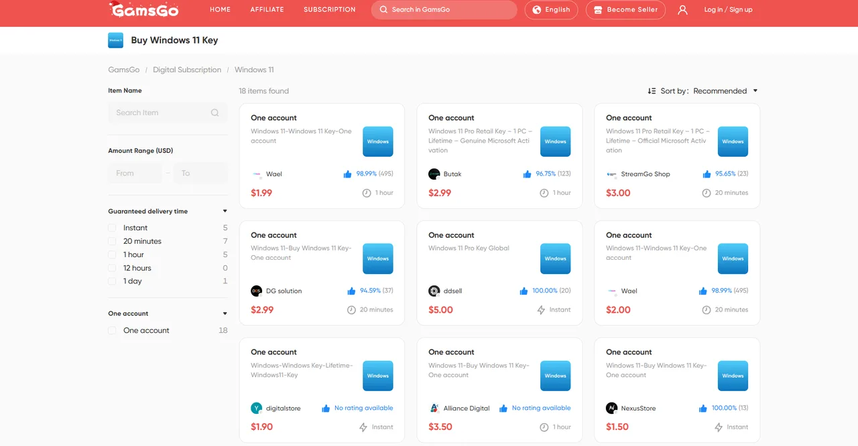Tick the One account filter checkbox
The width and height of the screenshot is (858, 446).
click(113, 330)
